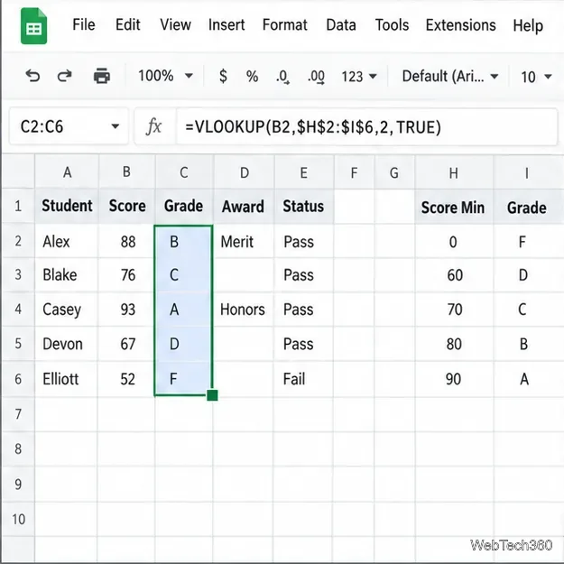Select column A header
Image resolution: width=564 pixels, height=564 pixels.
[67, 172]
